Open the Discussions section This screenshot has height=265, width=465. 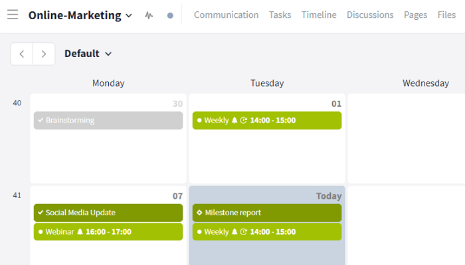point(370,15)
